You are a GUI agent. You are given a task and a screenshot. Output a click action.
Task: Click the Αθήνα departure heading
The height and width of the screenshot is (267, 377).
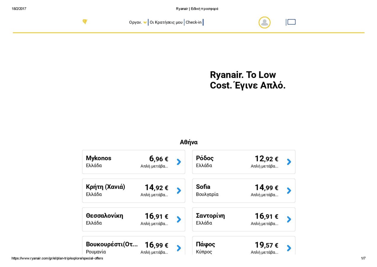coord(189,142)
